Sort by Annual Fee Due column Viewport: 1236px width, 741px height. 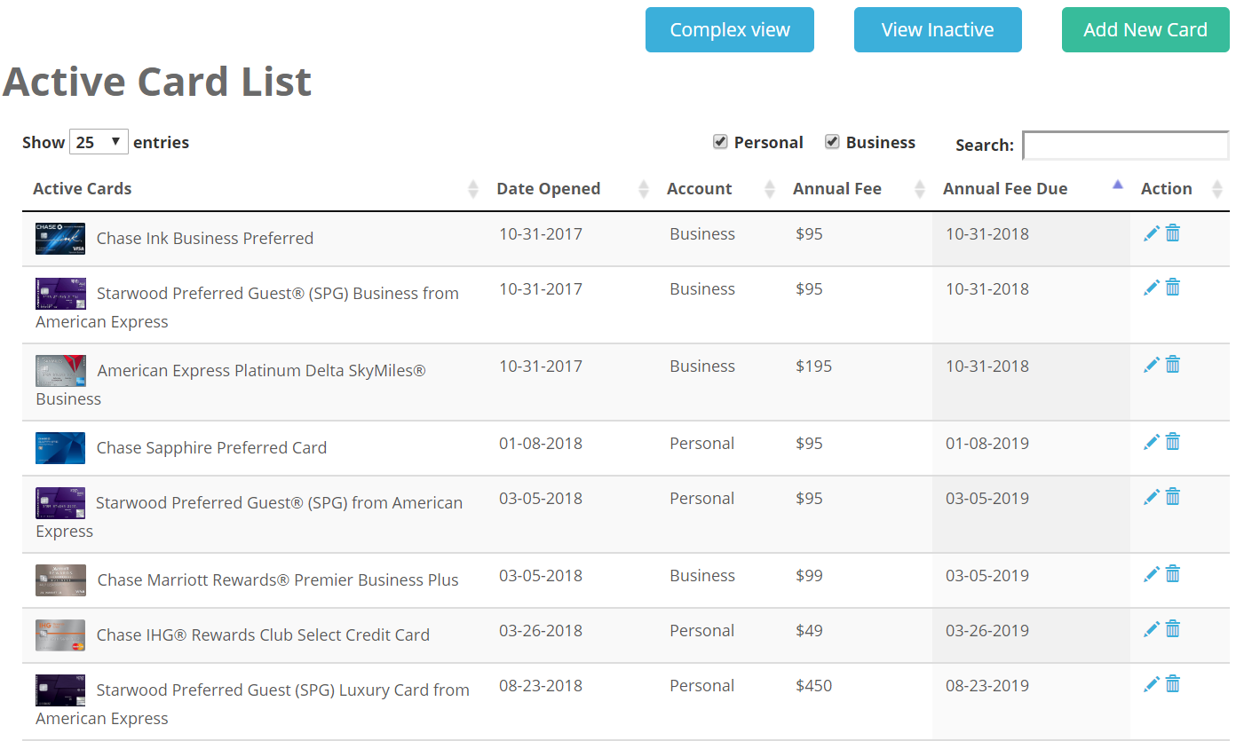(1031, 188)
